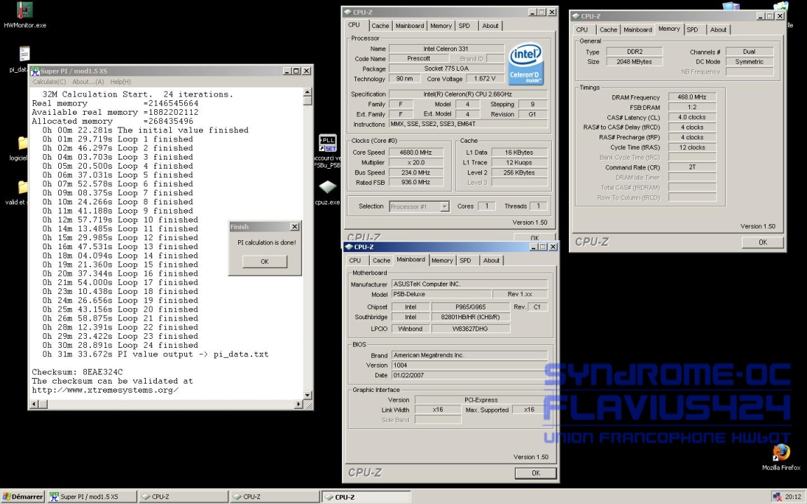807x504 pixels.
Task: Click the Loop 24 finished line
Action: [x=120, y=345]
